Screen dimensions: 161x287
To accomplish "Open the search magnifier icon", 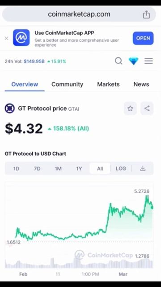I will coord(119,61).
